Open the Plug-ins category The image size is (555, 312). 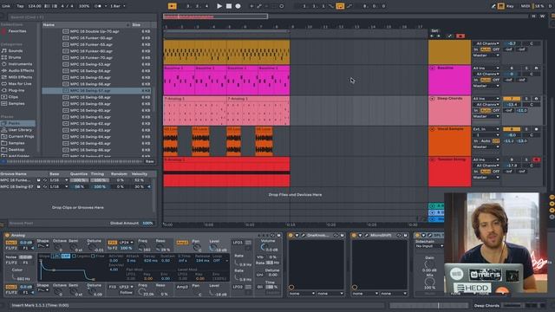click(16, 90)
